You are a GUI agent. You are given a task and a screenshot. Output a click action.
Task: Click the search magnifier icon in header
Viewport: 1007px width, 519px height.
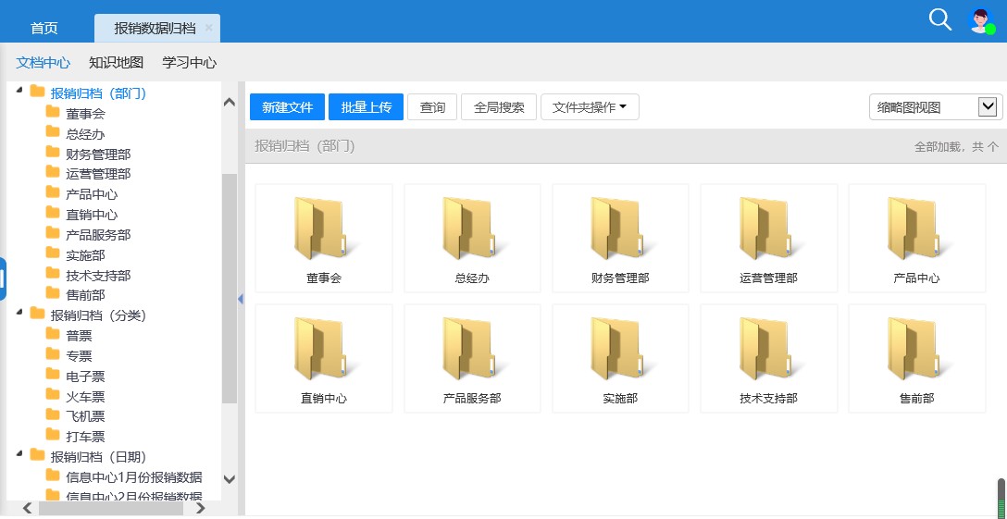[x=939, y=19]
